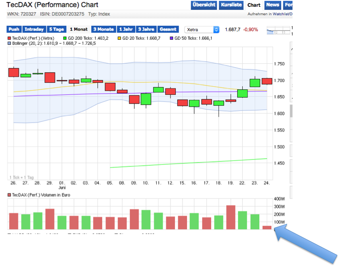Click the Typ: Index text
The width and height of the screenshot is (344, 268).
[x=99, y=14]
